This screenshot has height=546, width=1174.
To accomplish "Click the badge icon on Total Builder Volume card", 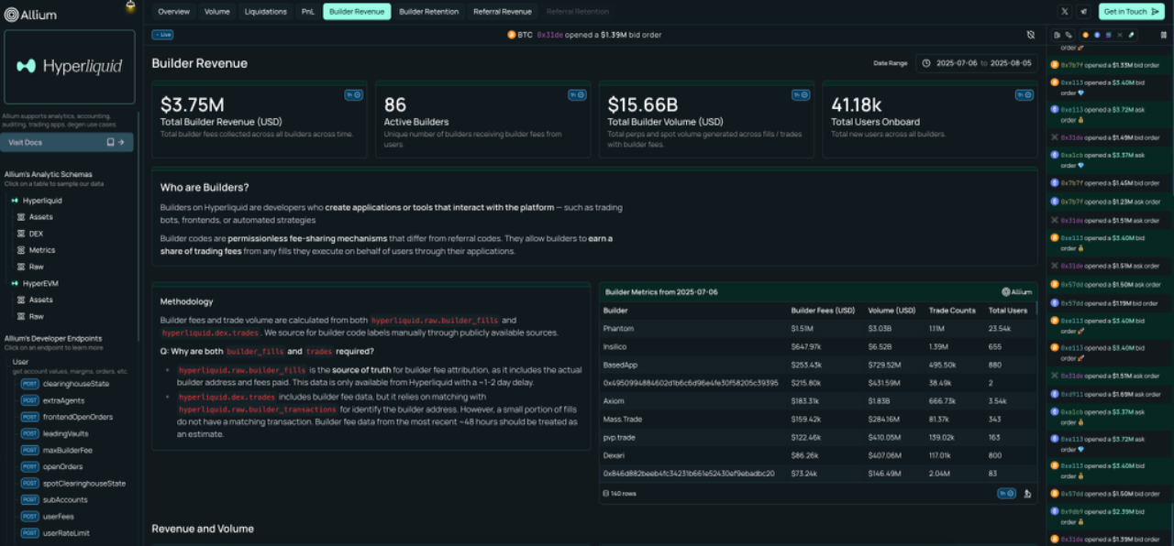I will [801, 94].
